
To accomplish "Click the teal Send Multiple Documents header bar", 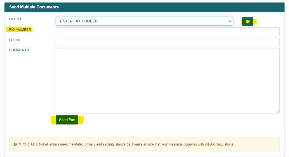I will point(168,7).
